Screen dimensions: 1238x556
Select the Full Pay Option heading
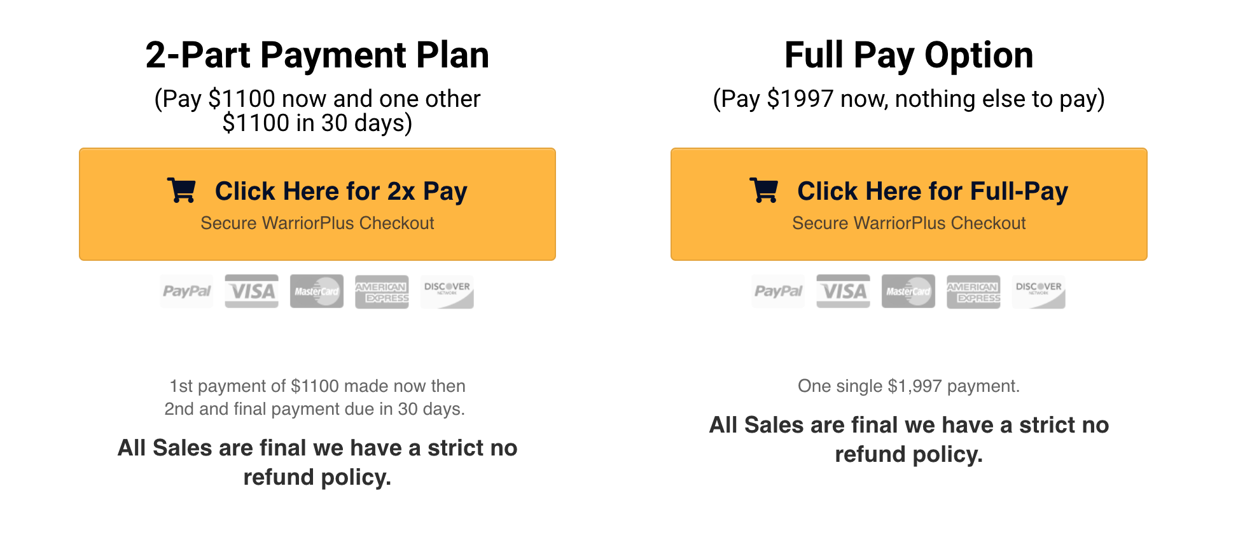click(x=909, y=55)
